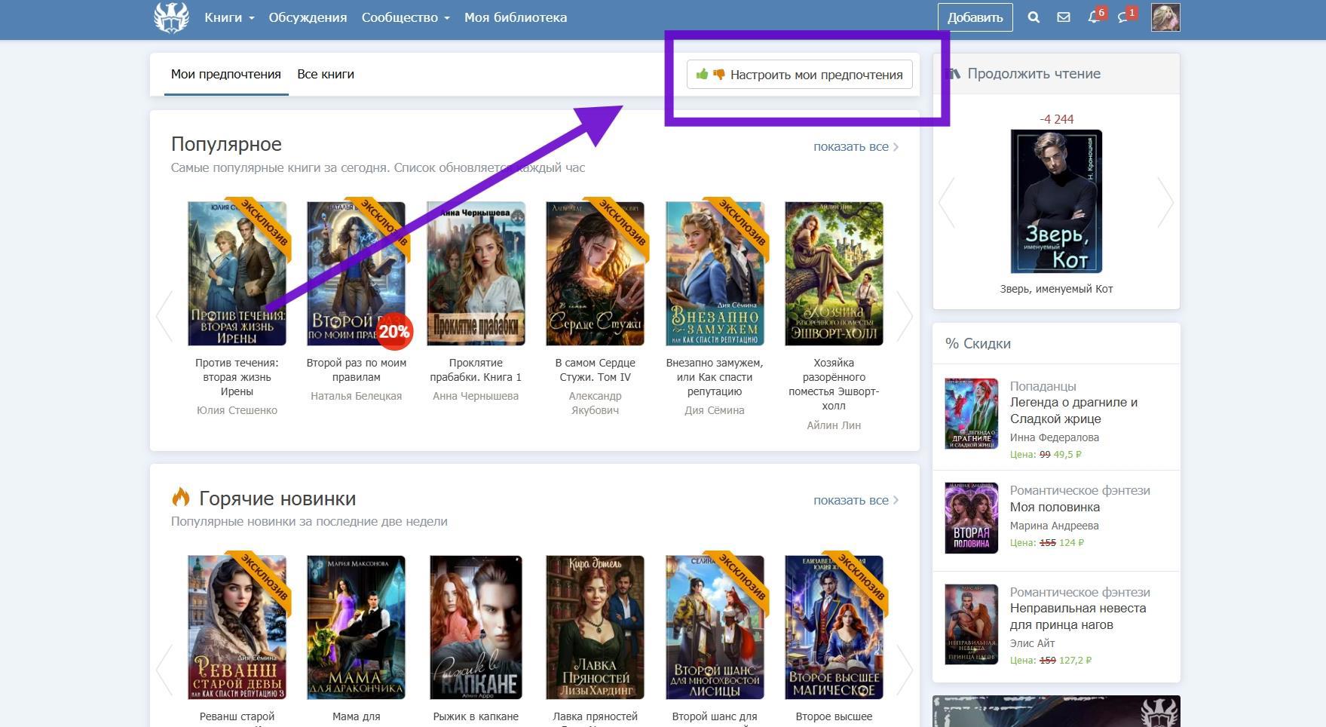1326x727 pixels.
Task: Open messages via the envelope icon
Action: pyautogui.click(x=1063, y=17)
